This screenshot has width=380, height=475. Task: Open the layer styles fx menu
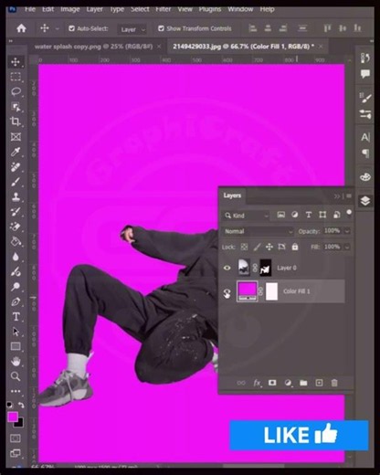[257, 383]
